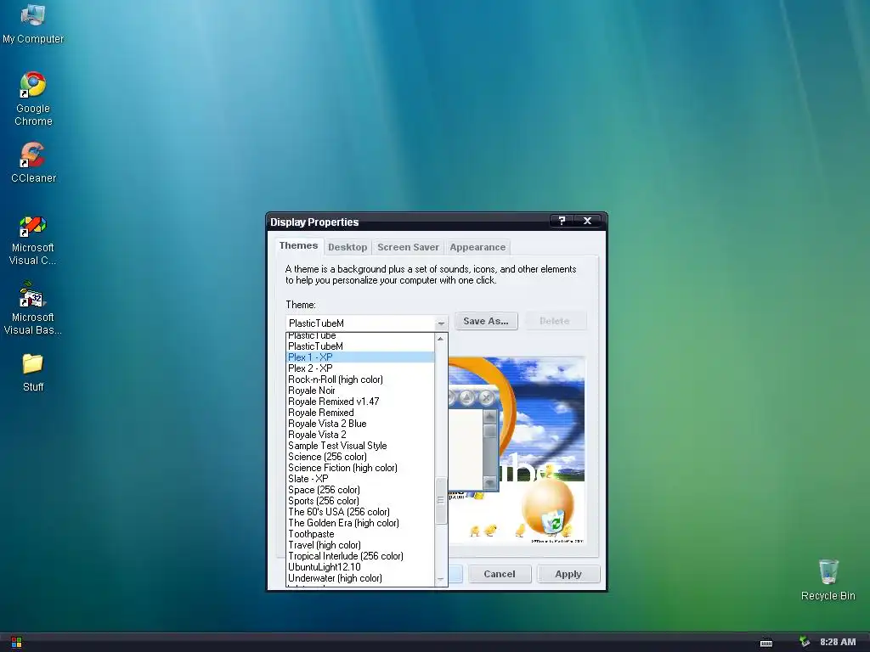Switch to the Appearance tab
The height and width of the screenshot is (652, 870).
pyautogui.click(x=477, y=247)
